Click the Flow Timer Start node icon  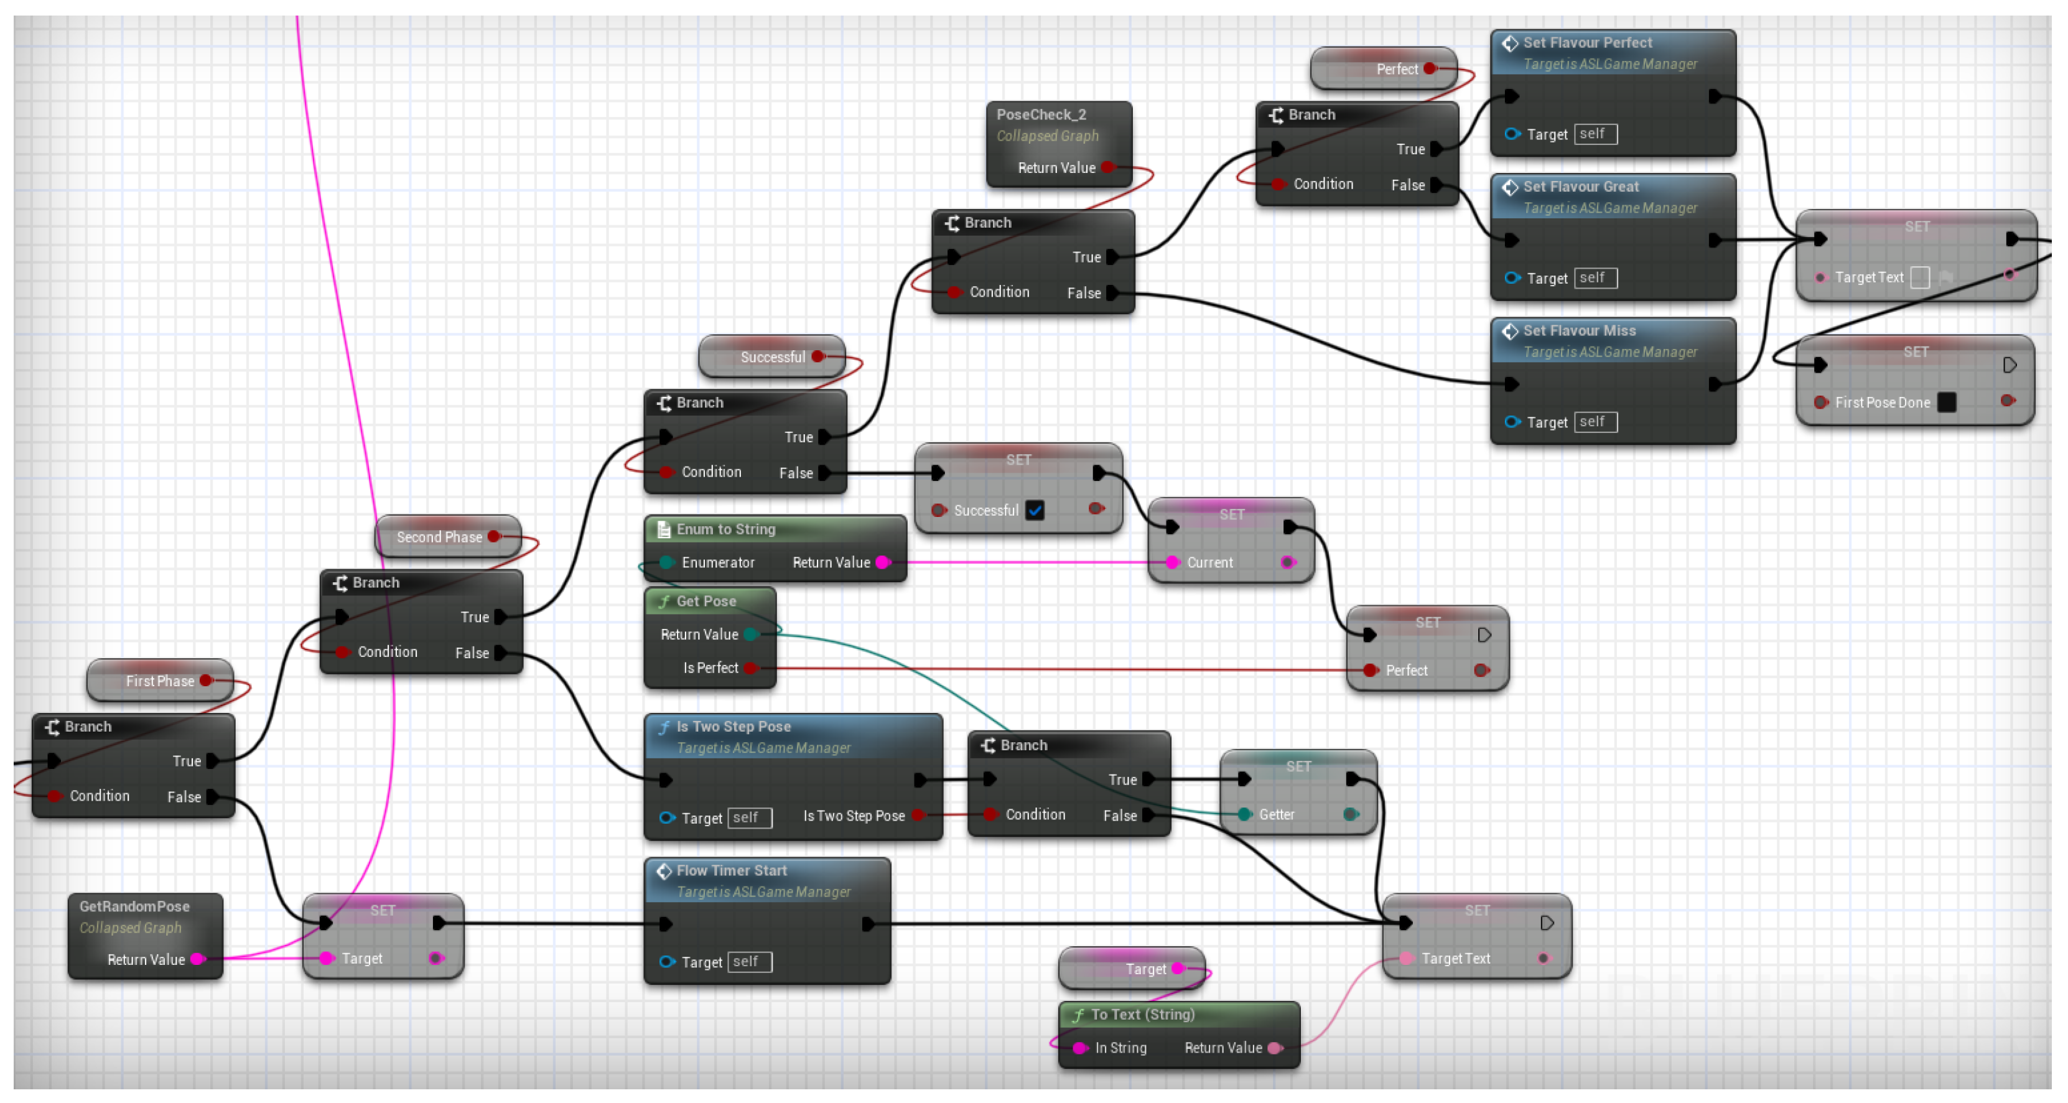point(664,871)
